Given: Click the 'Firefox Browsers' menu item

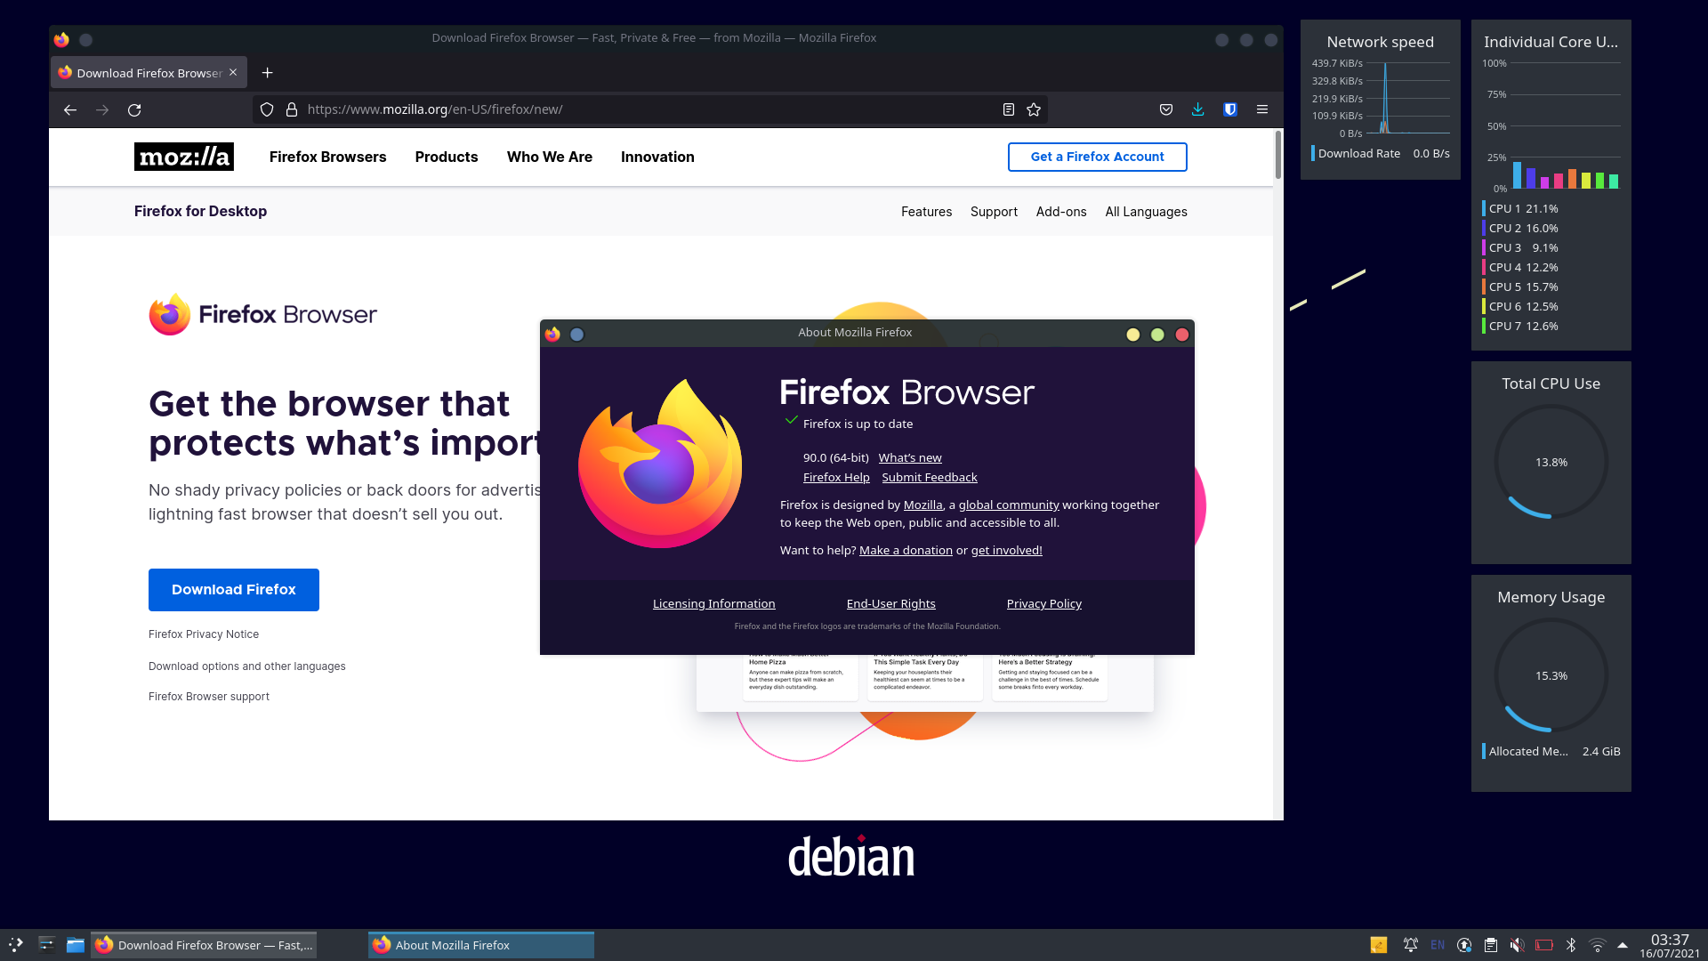Looking at the screenshot, I should (x=326, y=156).
